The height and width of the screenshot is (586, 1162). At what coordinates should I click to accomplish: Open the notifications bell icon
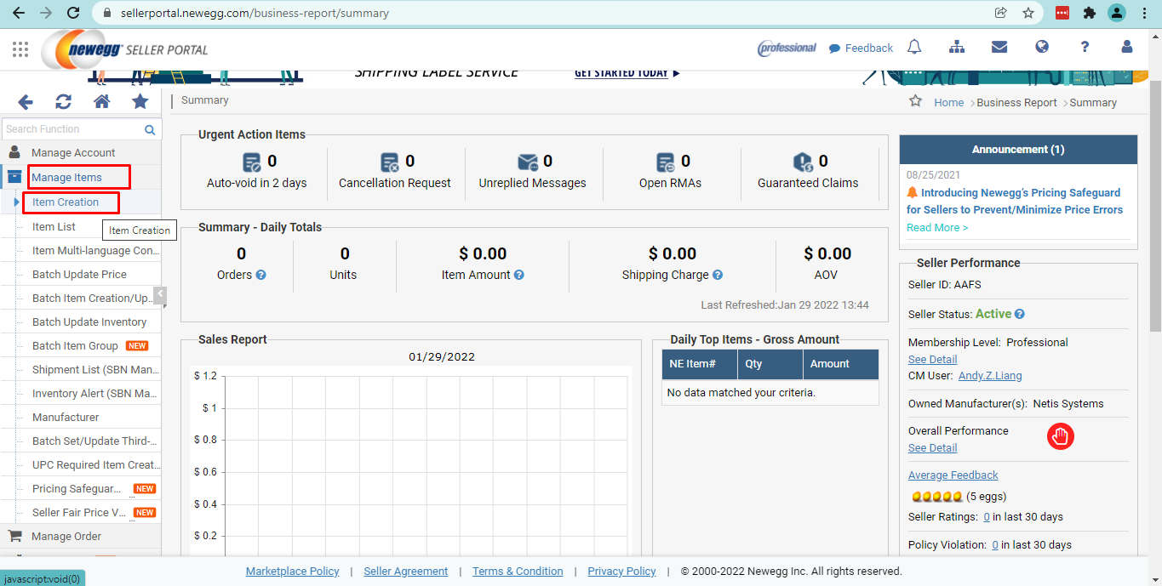coord(914,48)
